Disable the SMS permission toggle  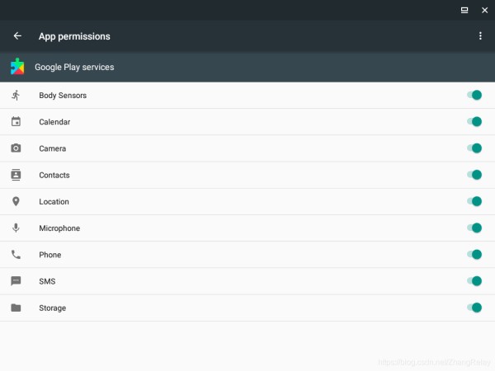474,281
